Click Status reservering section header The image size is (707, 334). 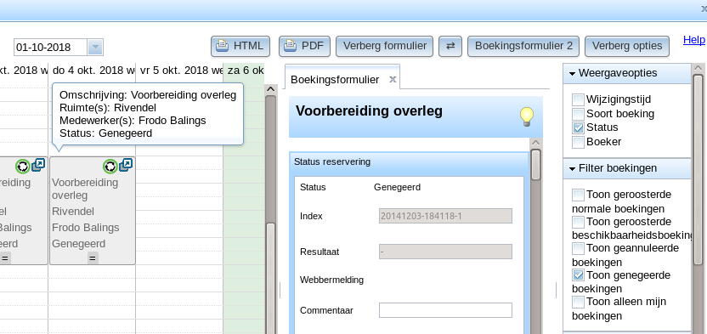tap(409, 161)
